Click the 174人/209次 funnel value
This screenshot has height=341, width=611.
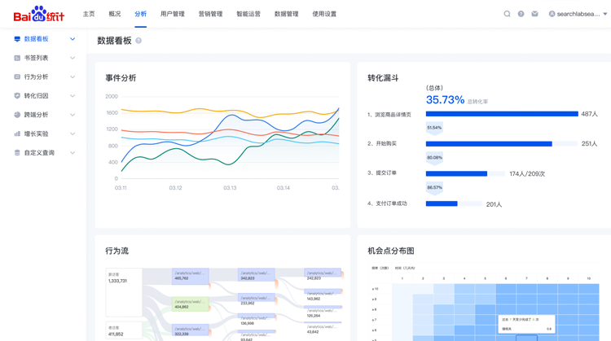(x=527, y=174)
